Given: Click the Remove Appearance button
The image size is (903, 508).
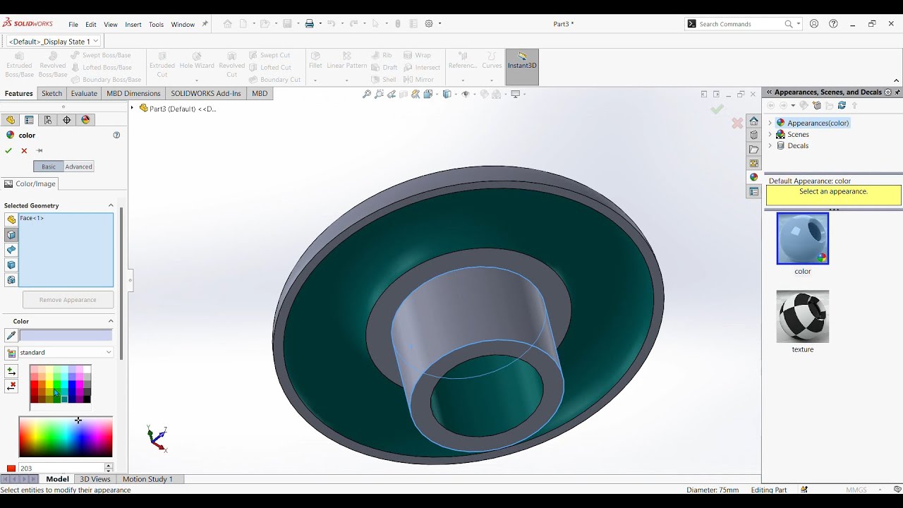Looking at the screenshot, I should click(x=68, y=300).
